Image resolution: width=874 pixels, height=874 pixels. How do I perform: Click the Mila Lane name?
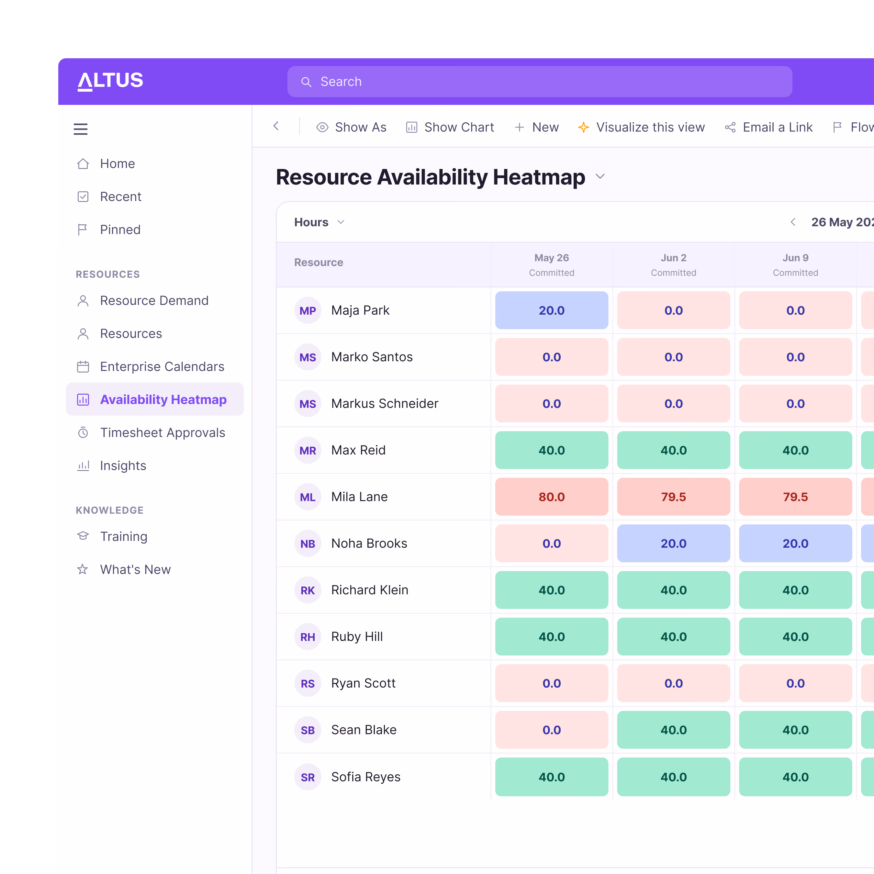click(x=359, y=497)
